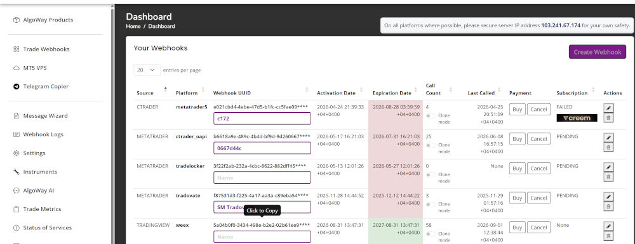Click the Home breadcrumb link
Screen dimensions: 635x244
click(x=133, y=26)
